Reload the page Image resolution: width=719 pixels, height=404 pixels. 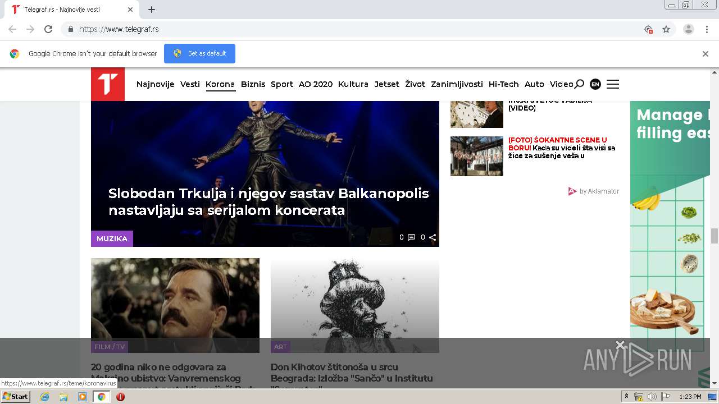(48, 29)
